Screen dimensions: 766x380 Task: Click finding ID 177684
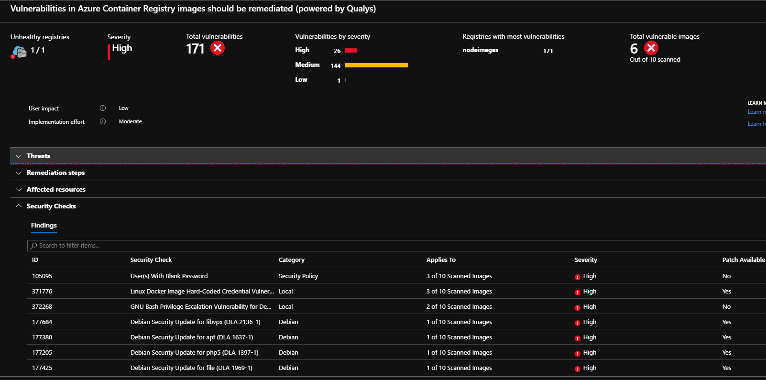click(x=42, y=322)
